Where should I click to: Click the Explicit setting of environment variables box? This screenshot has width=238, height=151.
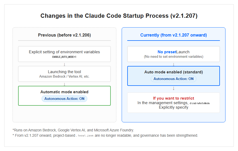coord(64,54)
